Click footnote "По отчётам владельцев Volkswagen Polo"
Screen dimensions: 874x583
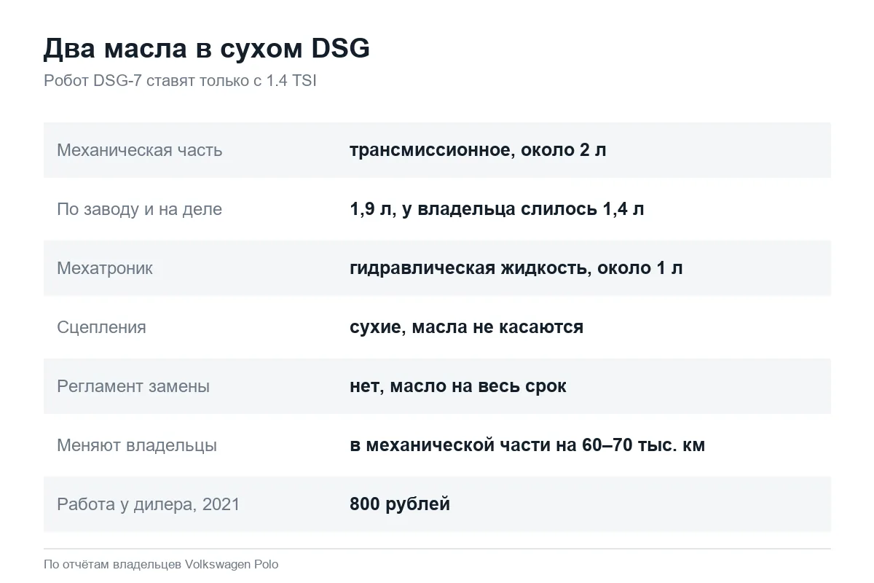tap(161, 564)
